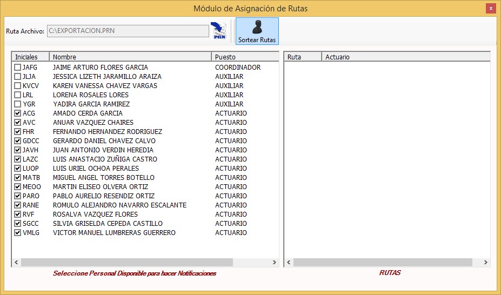Select name ROMULO ALEJANDRO NAVARRO ESCALANTE
Screen dimensions: 501x295
pyautogui.click(x=119, y=205)
